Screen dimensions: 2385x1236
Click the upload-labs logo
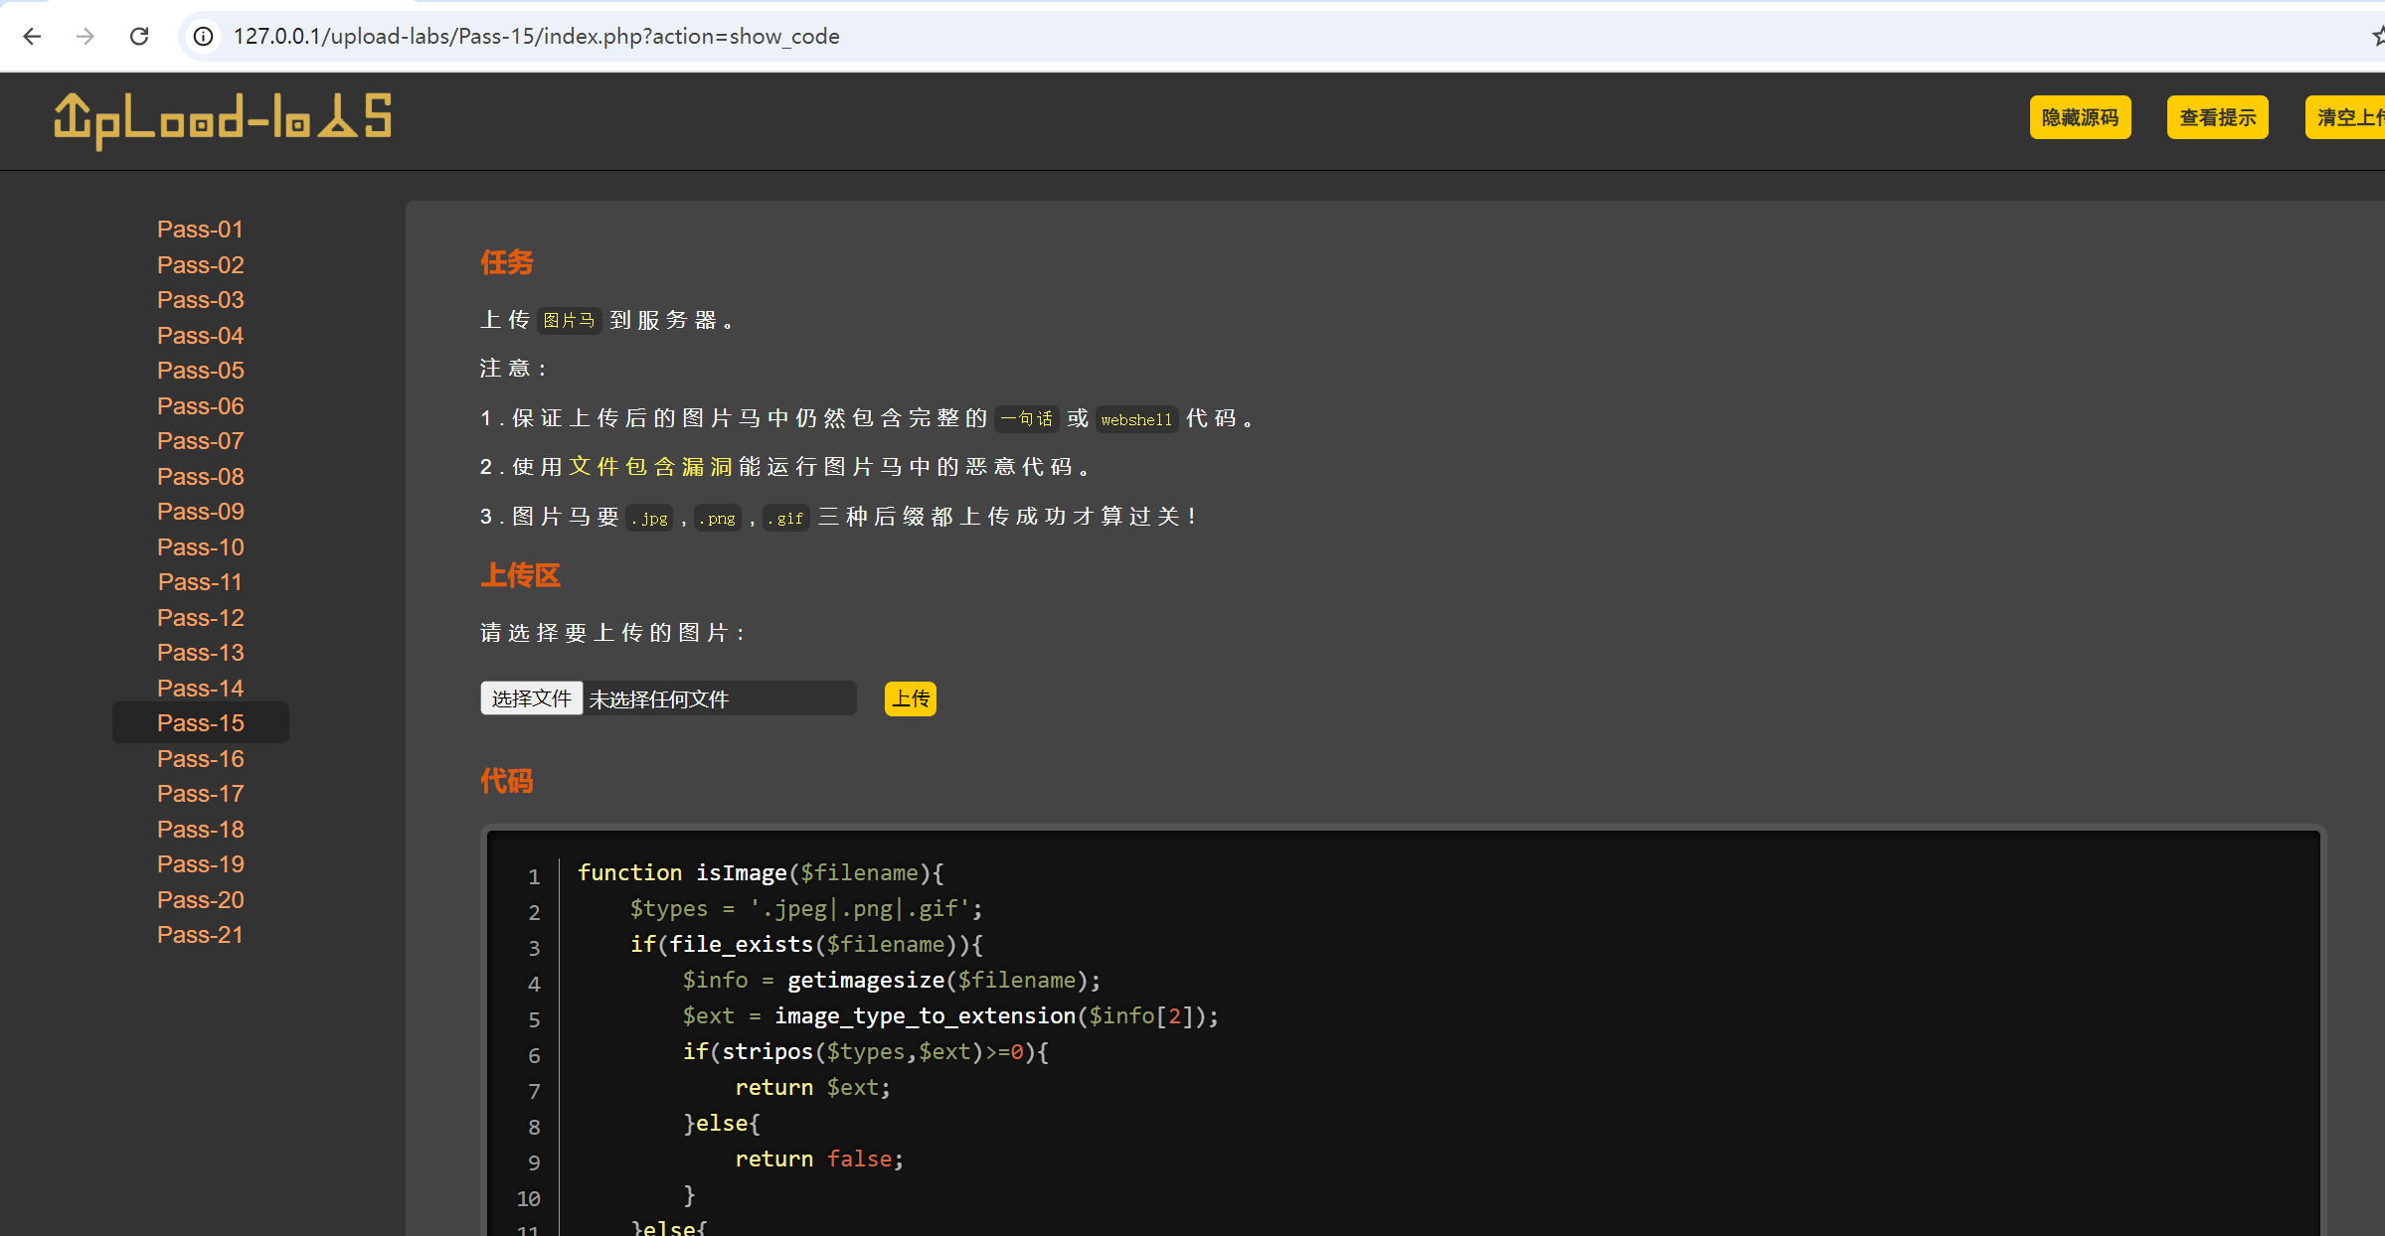click(223, 119)
